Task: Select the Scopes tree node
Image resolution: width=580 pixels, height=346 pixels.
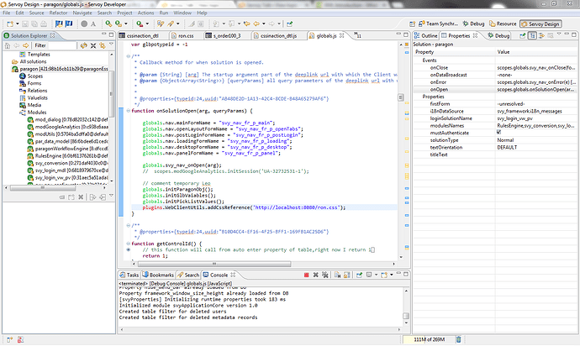Action: click(x=31, y=76)
